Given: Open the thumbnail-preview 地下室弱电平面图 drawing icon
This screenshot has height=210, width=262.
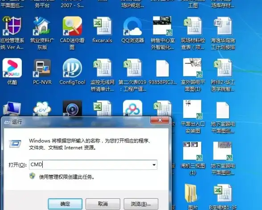Looking at the screenshot, I should tap(223, 151).
